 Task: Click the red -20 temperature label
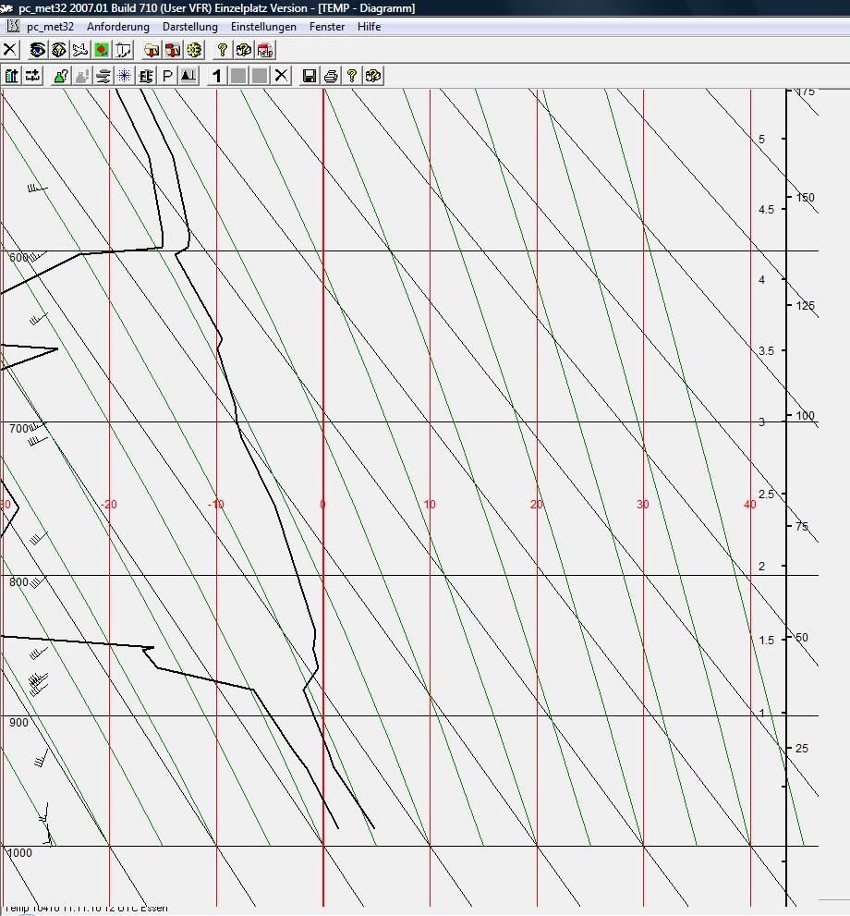(109, 504)
